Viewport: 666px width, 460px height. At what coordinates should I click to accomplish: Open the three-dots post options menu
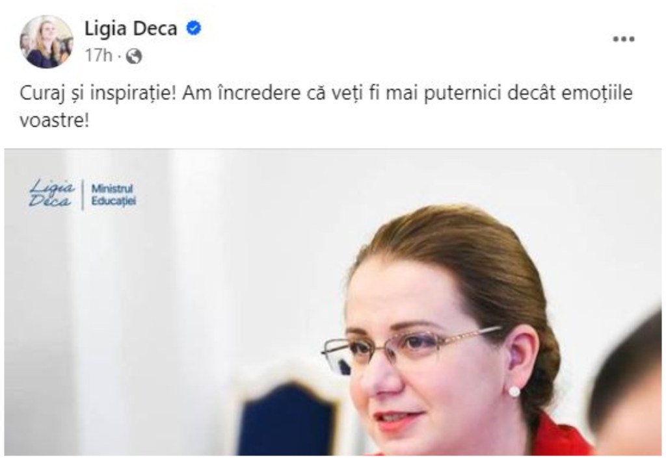point(623,39)
